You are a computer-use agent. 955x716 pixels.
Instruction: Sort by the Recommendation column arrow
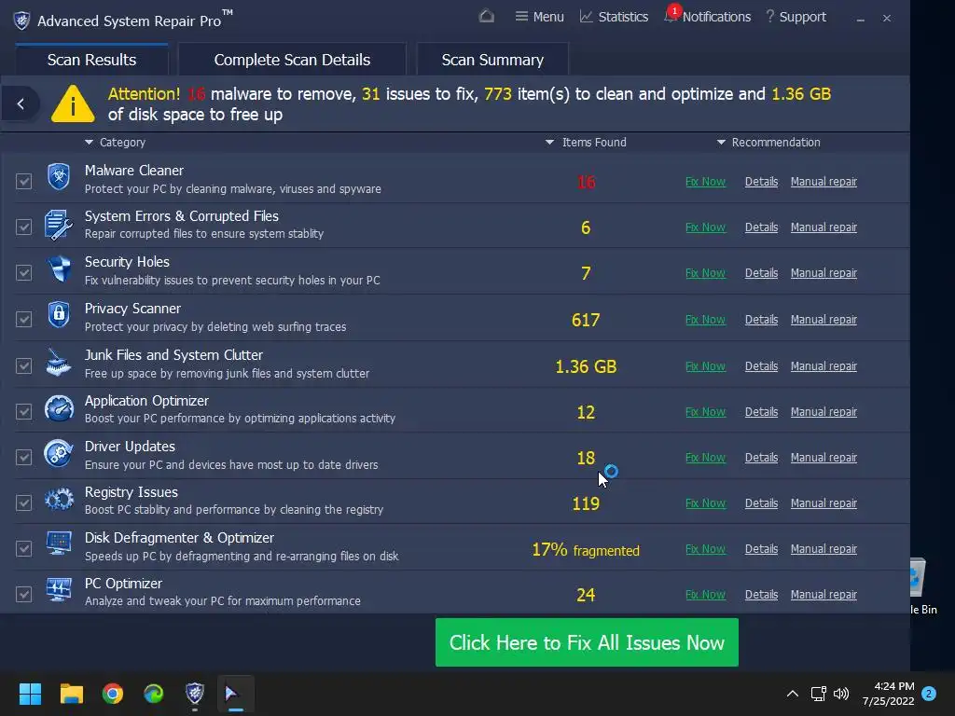pos(721,142)
